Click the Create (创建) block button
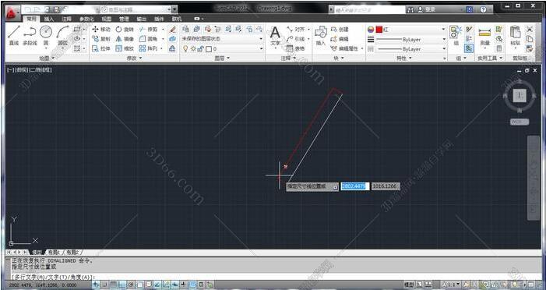546x290 pixels. pyautogui.click(x=340, y=30)
